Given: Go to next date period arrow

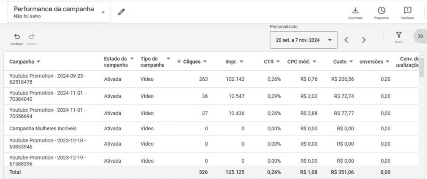Looking at the screenshot, I should point(364,40).
